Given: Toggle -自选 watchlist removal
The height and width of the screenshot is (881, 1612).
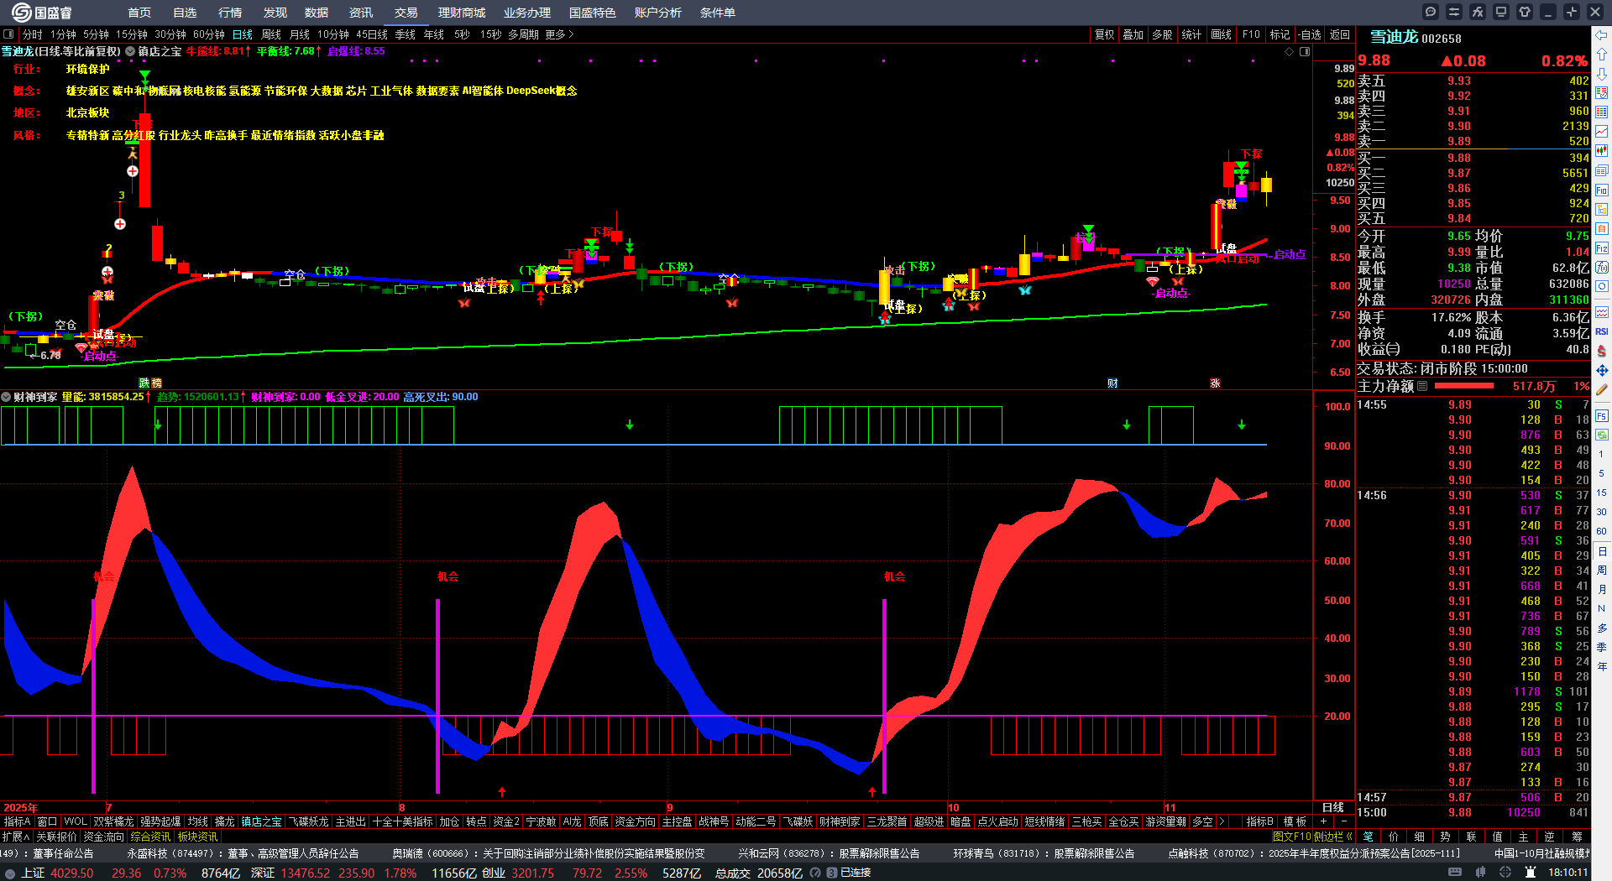Looking at the screenshot, I should coord(1310,34).
